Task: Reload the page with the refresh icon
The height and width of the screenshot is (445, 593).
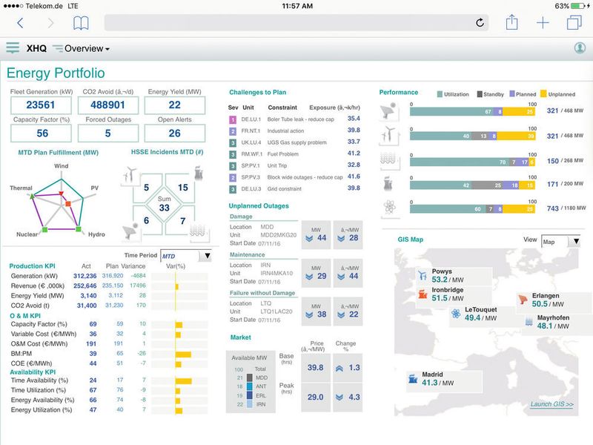Action: pyautogui.click(x=480, y=23)
